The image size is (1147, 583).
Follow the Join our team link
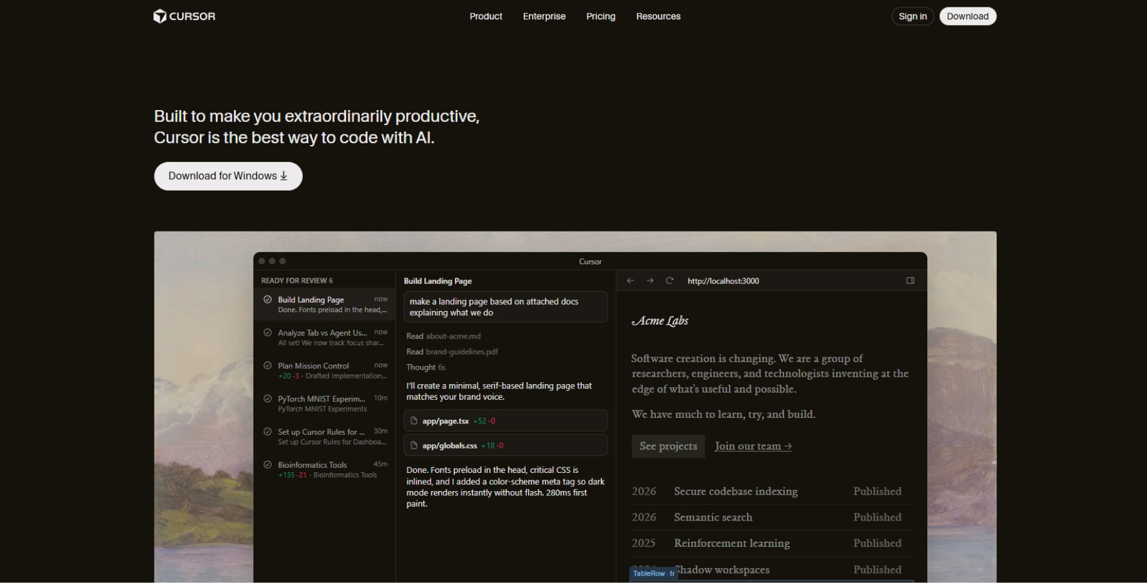pyautogui.click(x=753, y=446)
